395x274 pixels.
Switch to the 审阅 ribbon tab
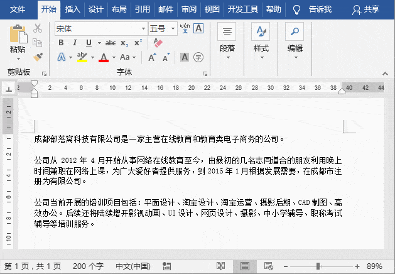(x=188, y=9)
